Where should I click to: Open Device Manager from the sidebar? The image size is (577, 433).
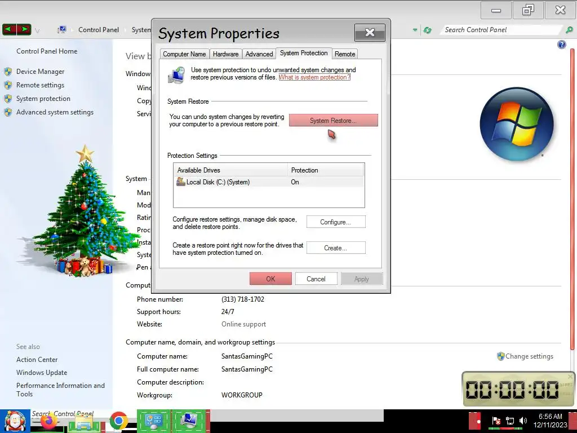click(x=40, y=72)
